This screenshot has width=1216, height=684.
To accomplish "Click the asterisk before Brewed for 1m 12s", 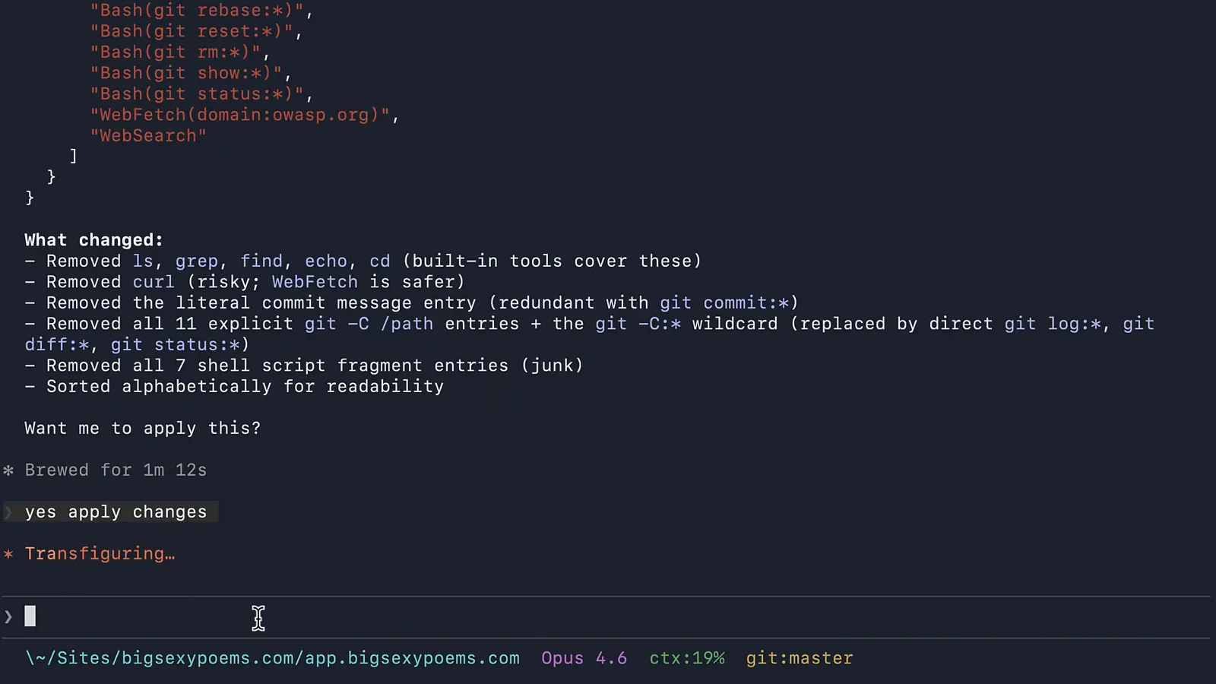I will tap(8, 470).
